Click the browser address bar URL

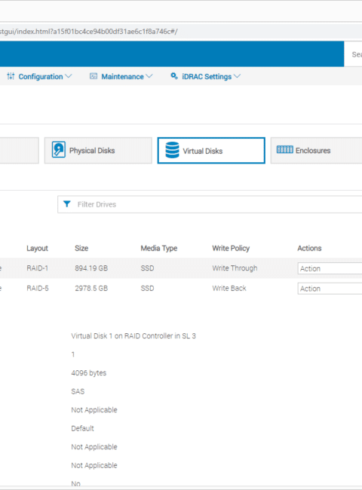click(x=89, y=32)
